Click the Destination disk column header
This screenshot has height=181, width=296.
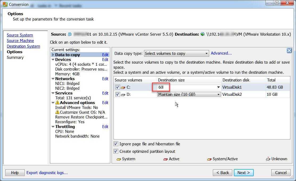[243, 80]
